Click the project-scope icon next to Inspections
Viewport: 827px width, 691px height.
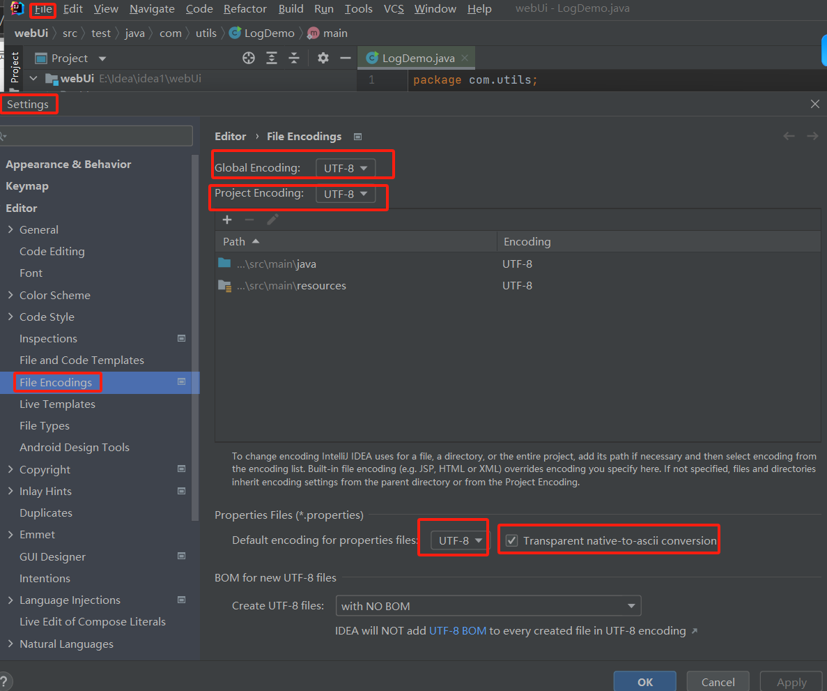[181, 338]
